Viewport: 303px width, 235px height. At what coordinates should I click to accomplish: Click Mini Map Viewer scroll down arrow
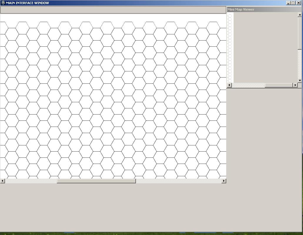coord(300,80)
